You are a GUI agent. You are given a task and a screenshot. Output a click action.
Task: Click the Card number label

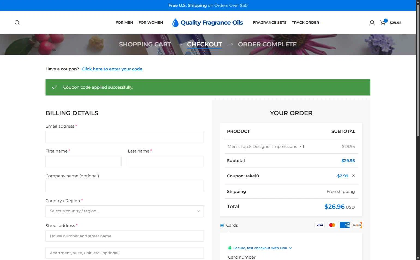pyautogui.click(x=242, y=257)
